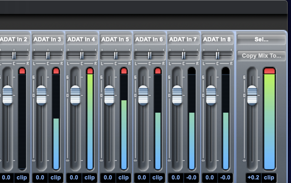Click the ADAT In 8 fader value 0.0

(x=210, y=178)
